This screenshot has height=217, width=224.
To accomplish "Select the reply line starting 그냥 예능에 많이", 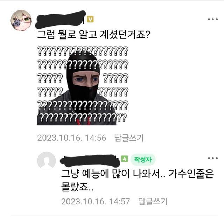I will pos(137,174).
